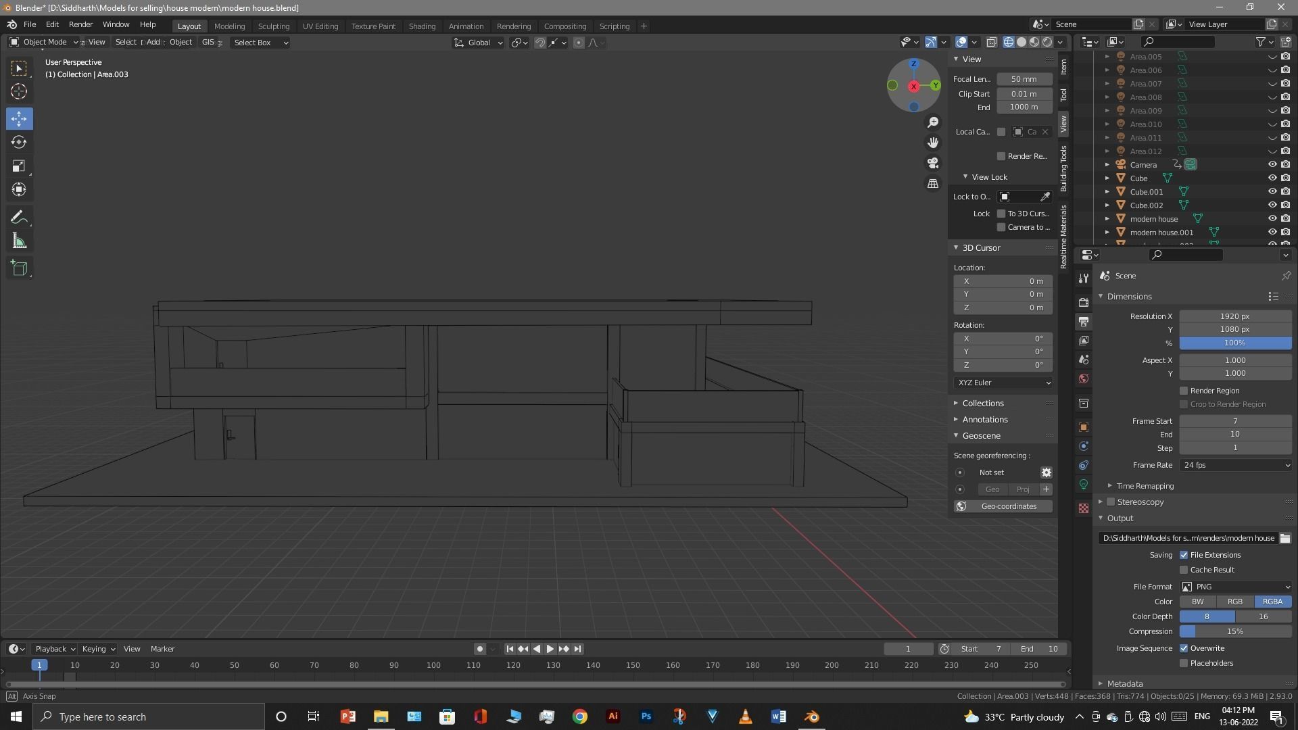This screenshot has width=1298, height=730.
Task: Activate the Scale tool
Action: [x=19, y=166]
